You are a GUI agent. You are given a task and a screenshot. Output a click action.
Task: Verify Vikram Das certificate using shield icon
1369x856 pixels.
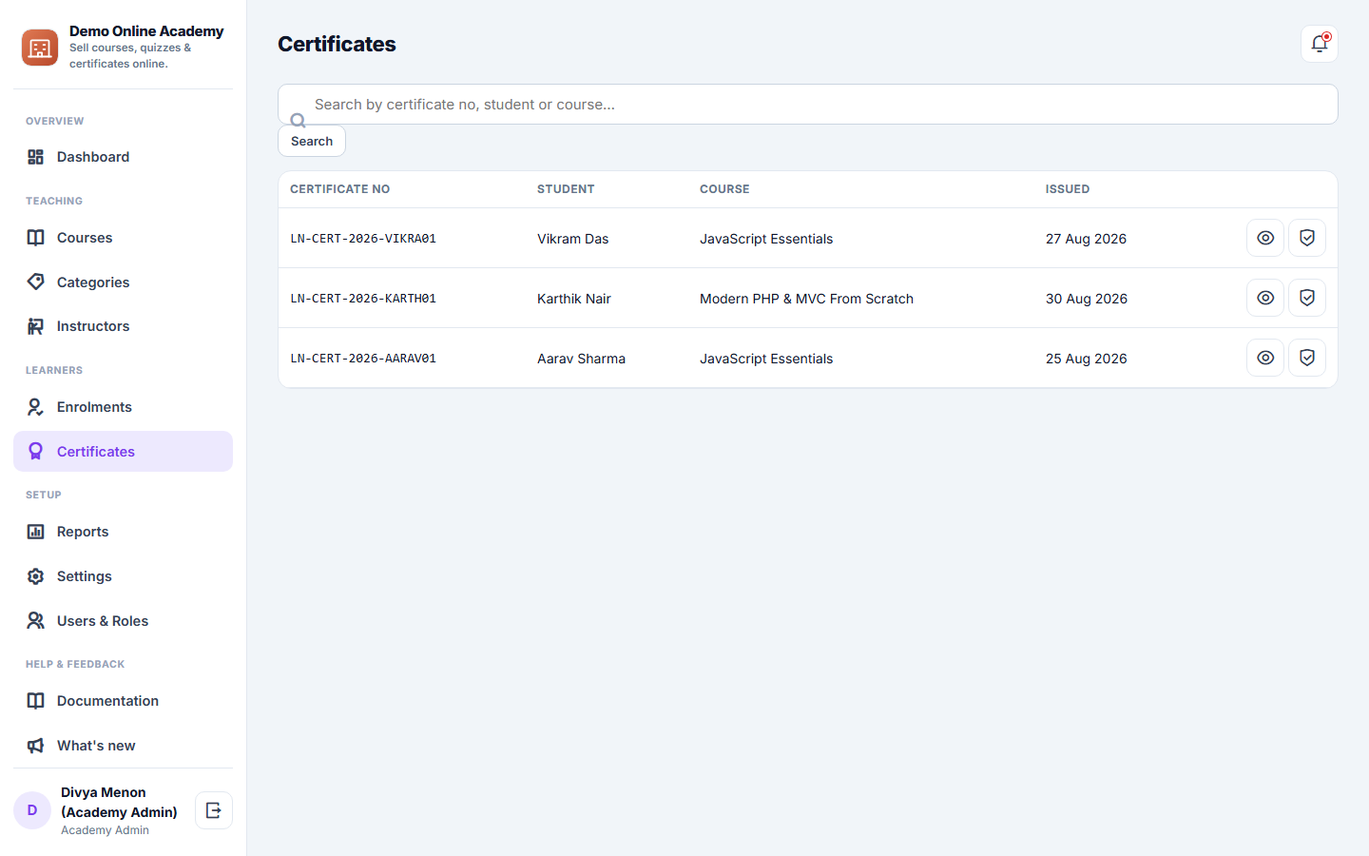(x=1307, y=238)
